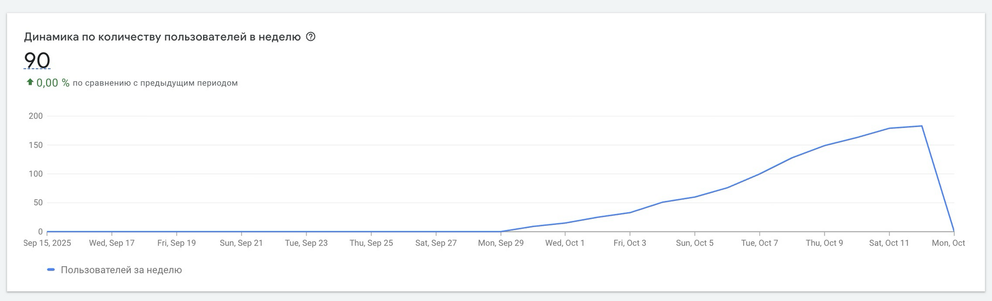Viewport: 992px width, 301px height.
Task: Click the 0,00 % change value
Action: point(53,83)
